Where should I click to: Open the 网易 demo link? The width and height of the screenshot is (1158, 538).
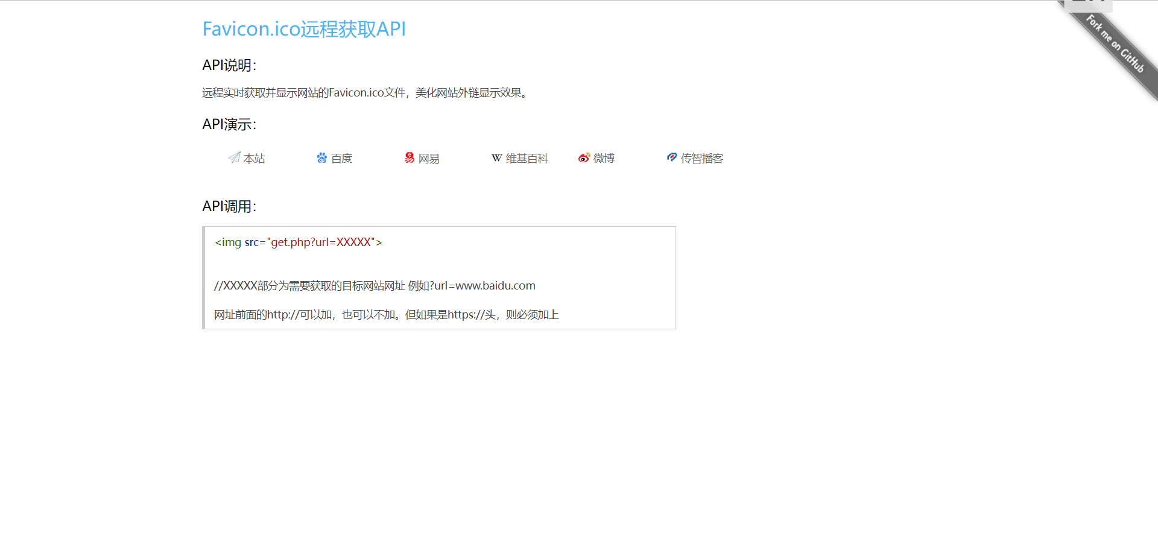(429, 158)
